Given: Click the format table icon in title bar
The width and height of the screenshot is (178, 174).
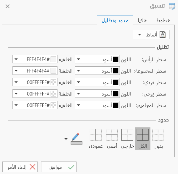Looking at the screenshot, I should click(172, 6).
